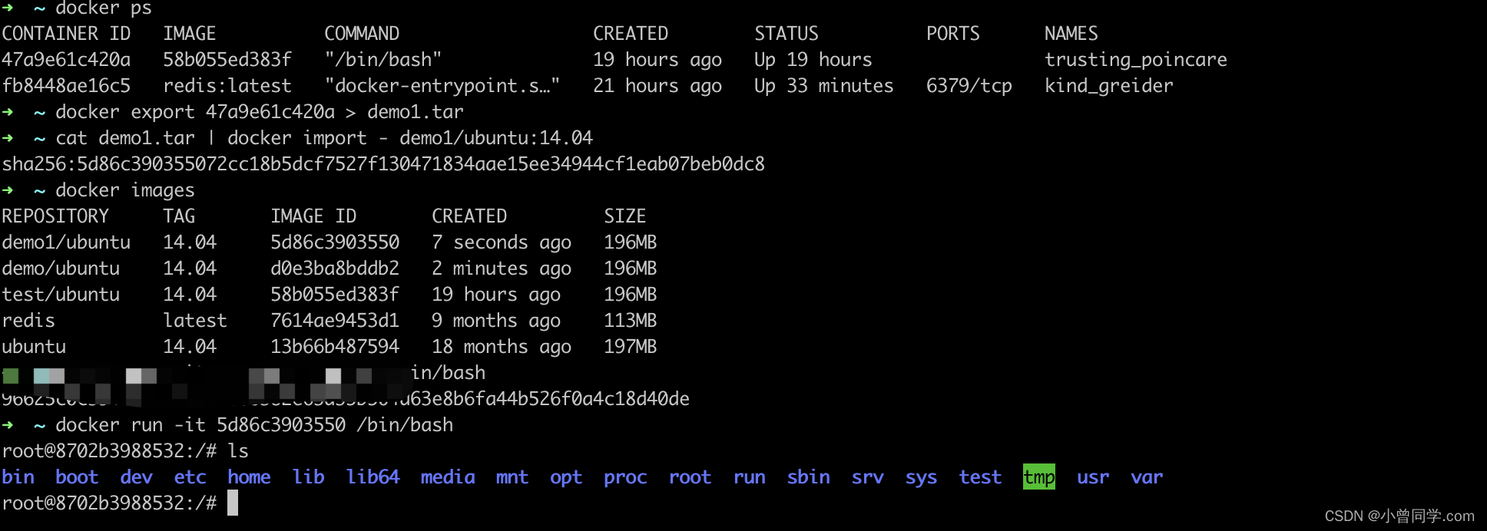Select demo1/ubuntu:14.04 in import command

click(x=496, y=138)
